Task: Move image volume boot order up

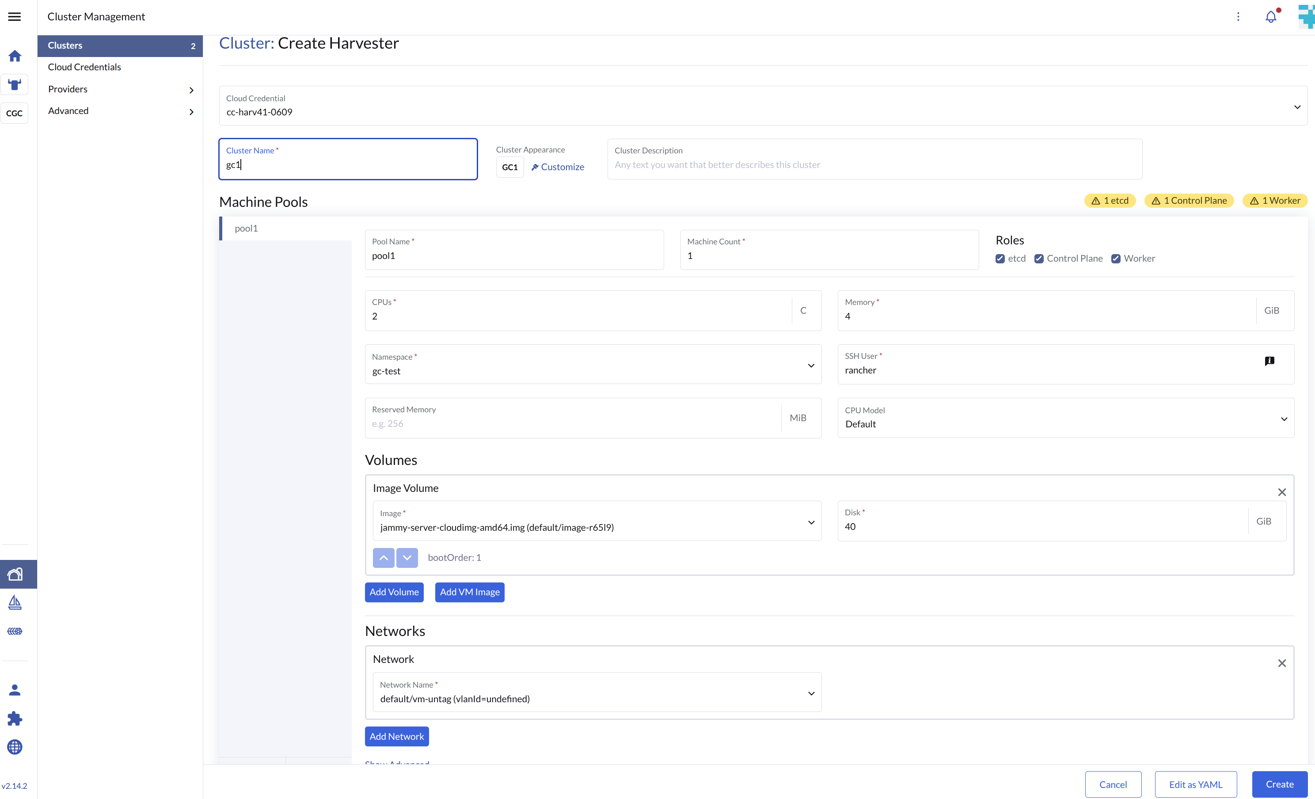Action: point(384,557)
